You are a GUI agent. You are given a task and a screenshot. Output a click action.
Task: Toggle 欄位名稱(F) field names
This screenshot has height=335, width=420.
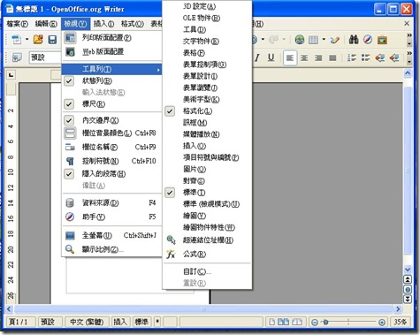pos(111,147)
